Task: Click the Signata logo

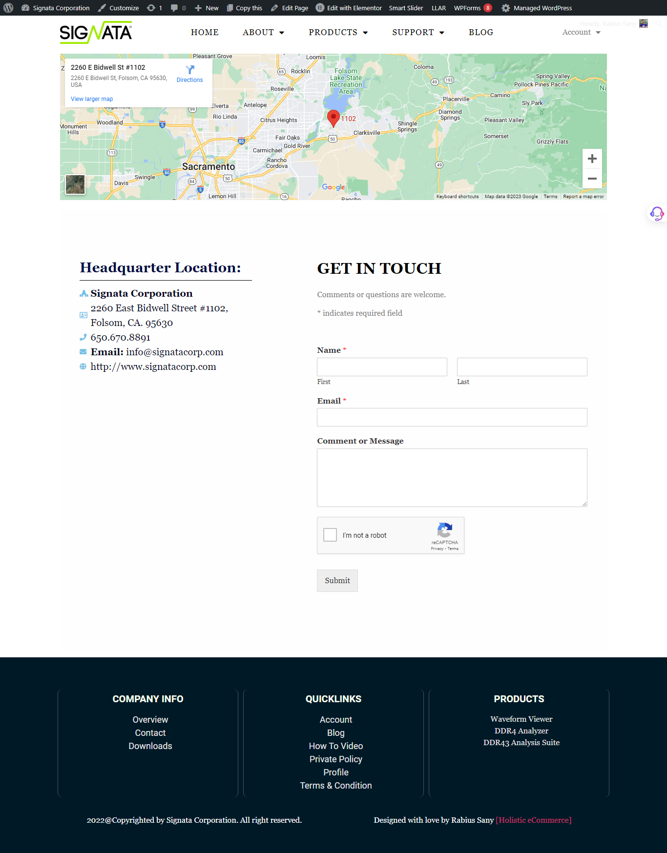Action: [x=96, y=32]
